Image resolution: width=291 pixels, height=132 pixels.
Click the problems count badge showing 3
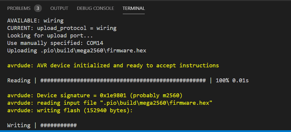pyautogui.click(x=38, y=8)
